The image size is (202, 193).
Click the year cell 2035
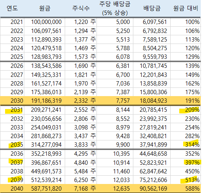[x=17, y=145]
